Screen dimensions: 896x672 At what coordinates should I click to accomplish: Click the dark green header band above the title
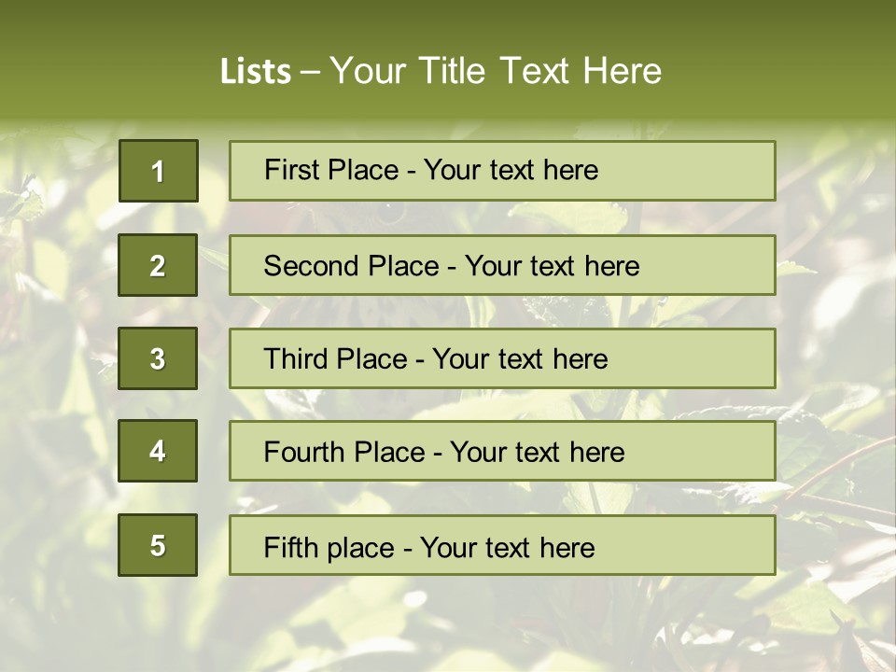point(448,21)
